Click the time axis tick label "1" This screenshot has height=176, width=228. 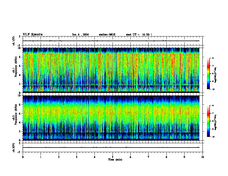pos(41,157)
